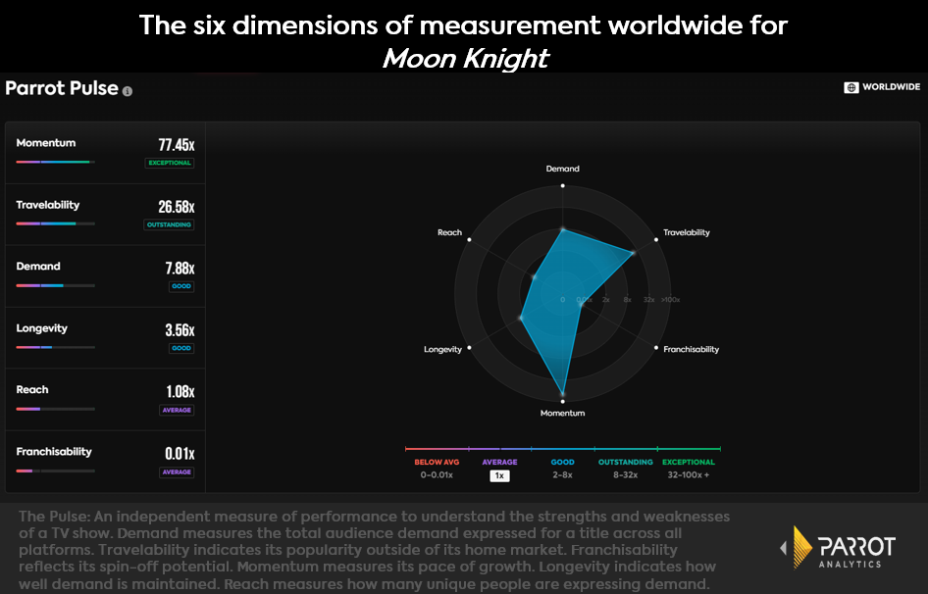Select the Reach row label in left panel
The image size is (928, 594).
click(32, 390)
